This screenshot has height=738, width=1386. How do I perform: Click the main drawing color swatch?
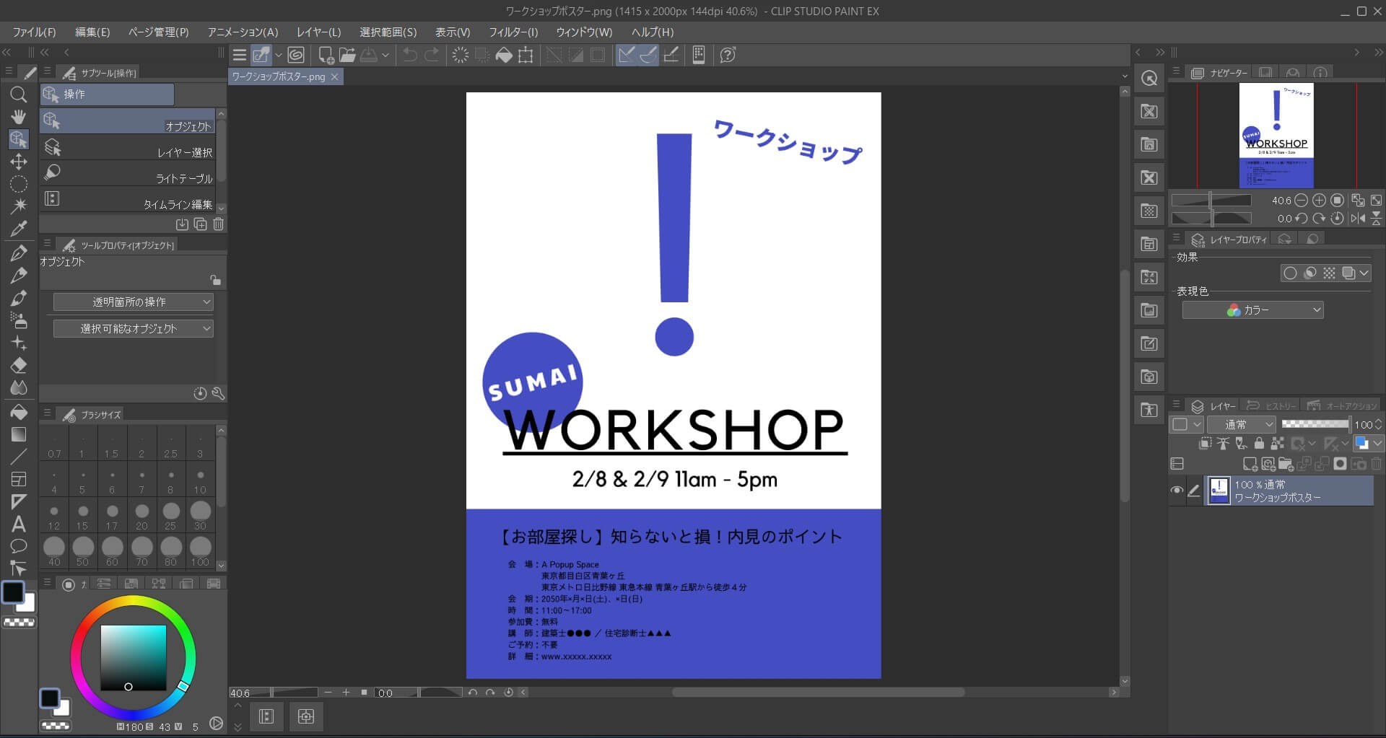13,592
